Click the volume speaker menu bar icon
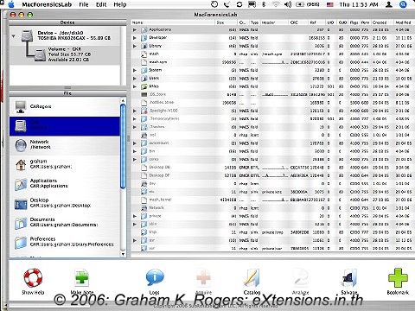Image resolution: width=415 pixels, height=311 pixels. coord(288,4)
